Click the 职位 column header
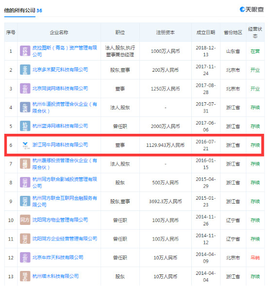Screen dimensions: 269x286 tap(120, 32)
